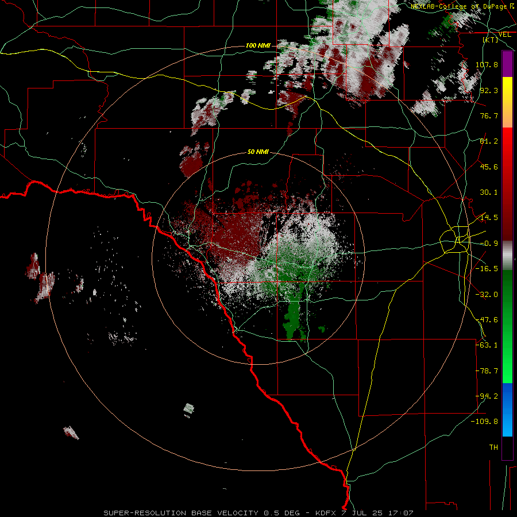Screen dimensions: 517x517
Task: Click the [KT] units label
Action: point(491,40)
